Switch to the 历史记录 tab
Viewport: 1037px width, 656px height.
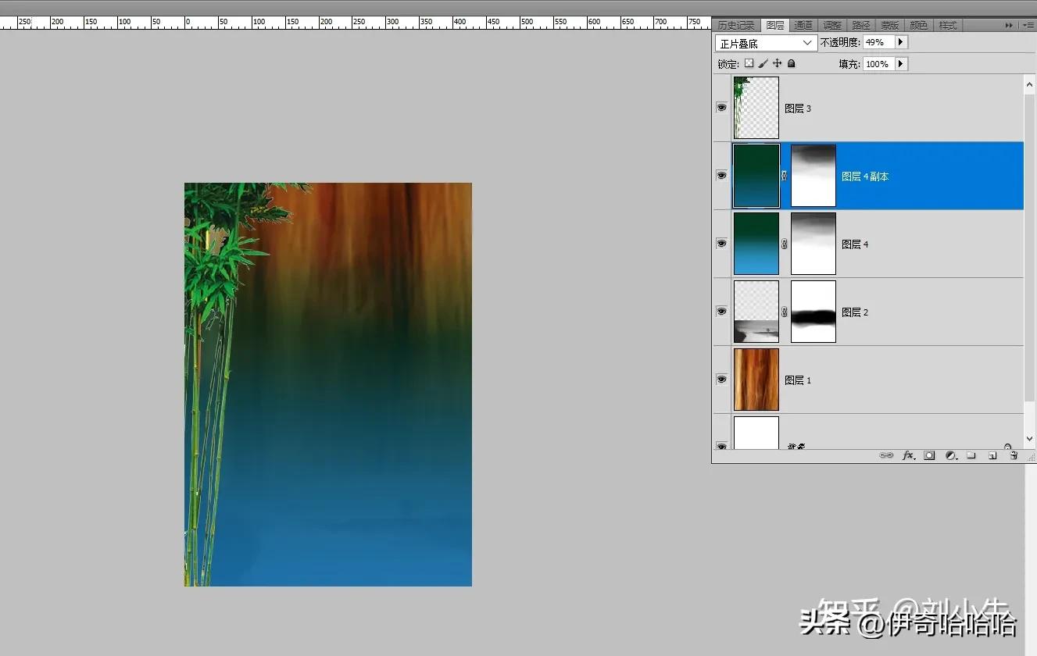click(736, 26)
